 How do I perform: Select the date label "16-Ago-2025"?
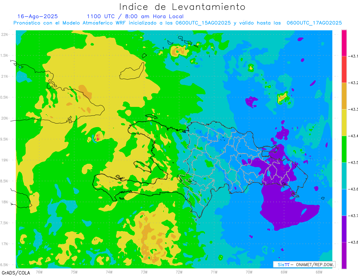pos(38,16)
